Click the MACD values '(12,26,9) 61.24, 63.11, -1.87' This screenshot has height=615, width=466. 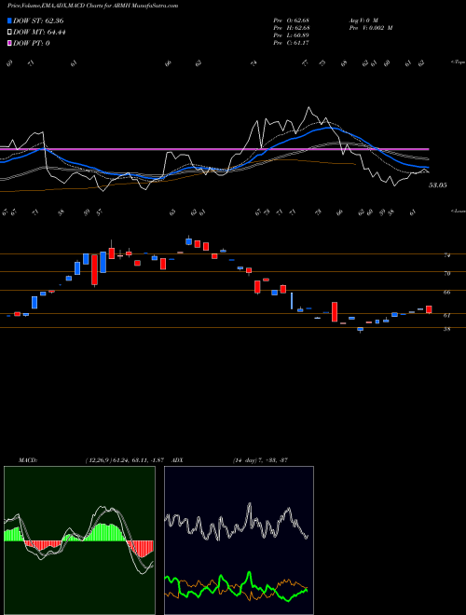click(x=124, y=459)
